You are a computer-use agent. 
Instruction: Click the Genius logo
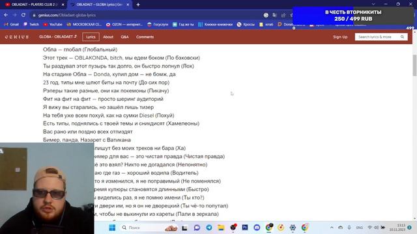[x=17, y=37]
